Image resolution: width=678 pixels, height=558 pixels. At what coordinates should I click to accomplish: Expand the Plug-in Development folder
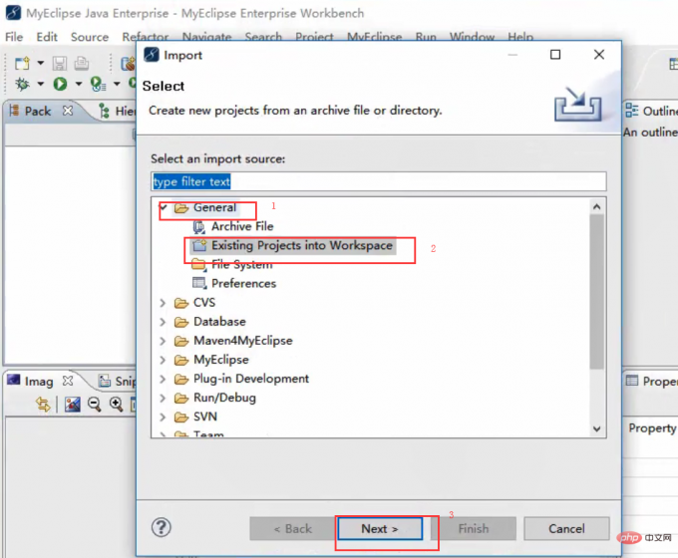[x=163, y=379]
